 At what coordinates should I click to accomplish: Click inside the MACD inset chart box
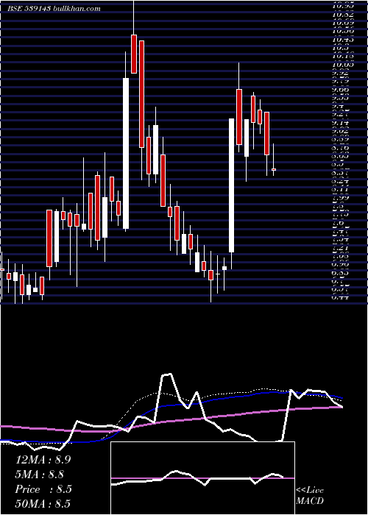(202, 478)
